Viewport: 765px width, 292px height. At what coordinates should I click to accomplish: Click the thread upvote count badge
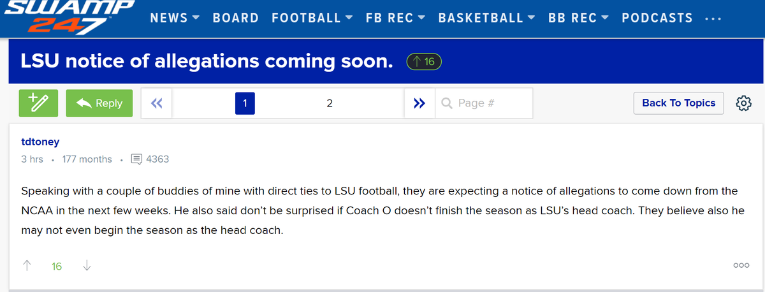pos(424,62)
